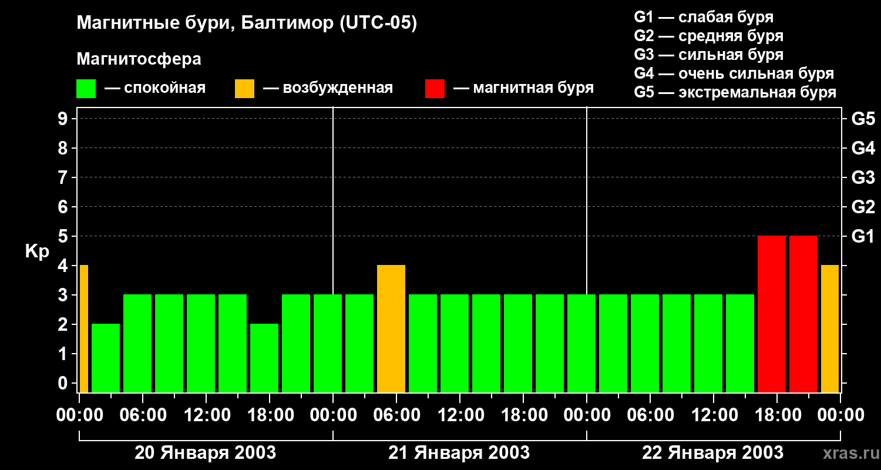Select the Kp 2 green bar near 18:00 on 20 January
Viewport: 881px width, 470px height.
coord(264,358)
